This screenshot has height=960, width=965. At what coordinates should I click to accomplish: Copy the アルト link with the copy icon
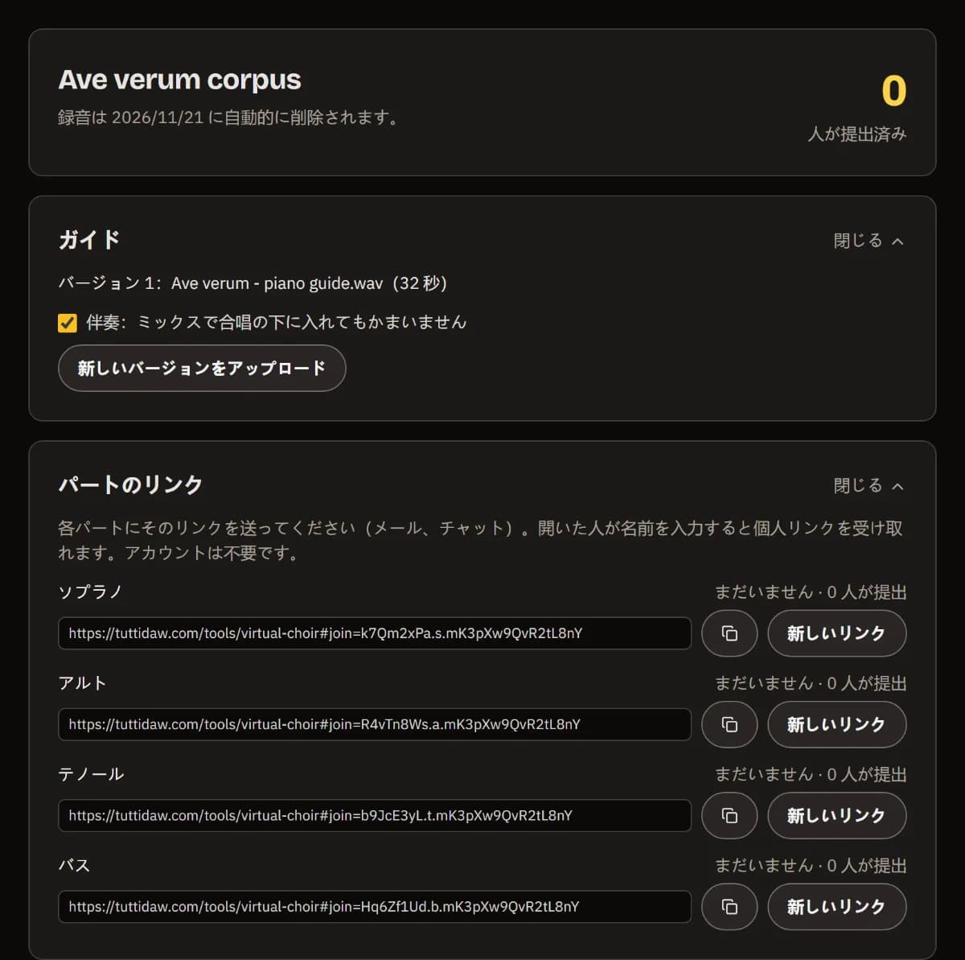pos(729,724)
